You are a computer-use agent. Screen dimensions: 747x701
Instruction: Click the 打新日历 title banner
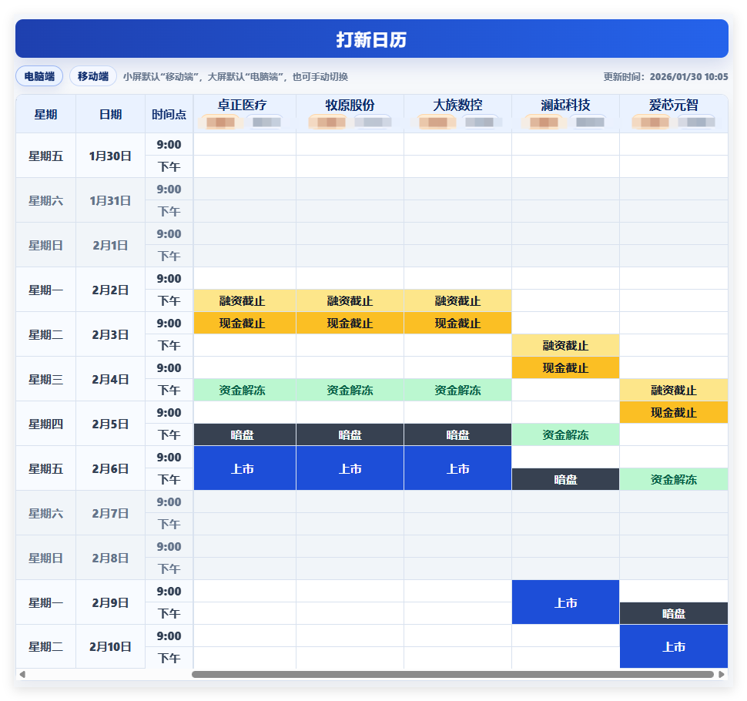(x=371, y=39)
